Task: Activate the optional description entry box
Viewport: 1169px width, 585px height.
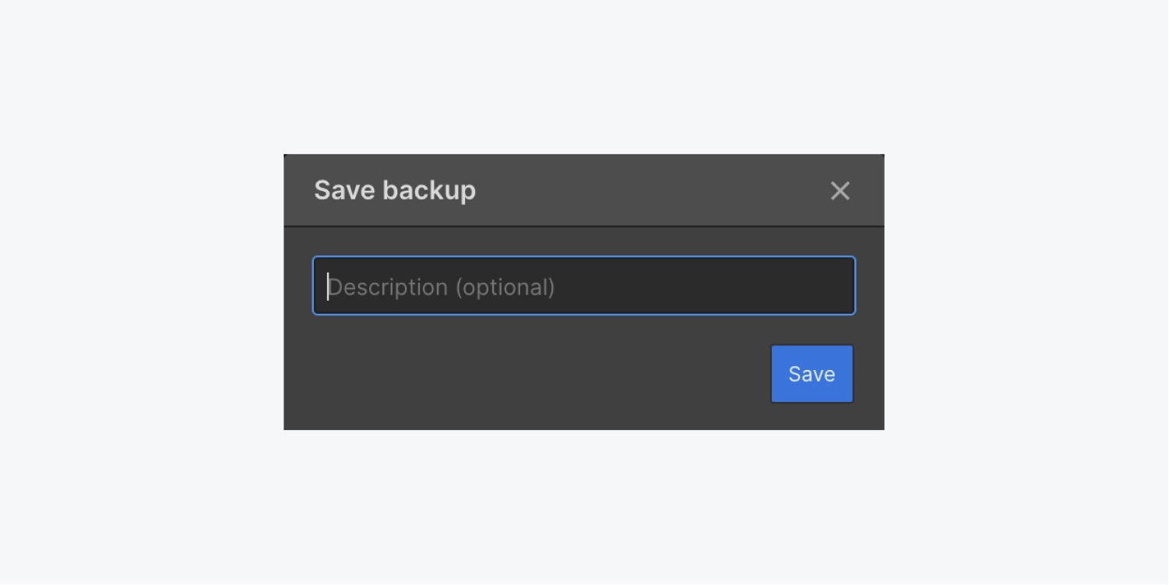Action: click(x=584, y=286)
